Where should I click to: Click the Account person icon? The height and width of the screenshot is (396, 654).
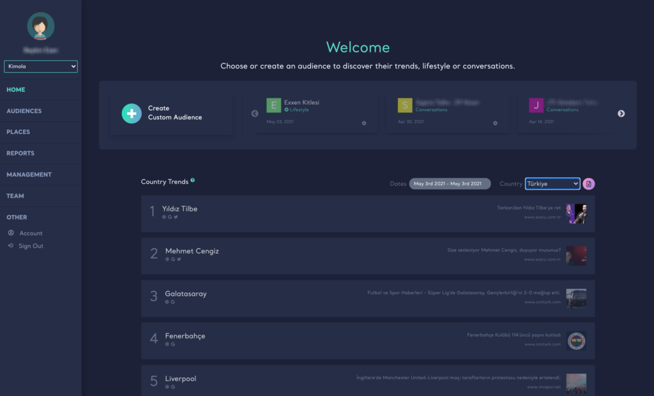(11, 233)
